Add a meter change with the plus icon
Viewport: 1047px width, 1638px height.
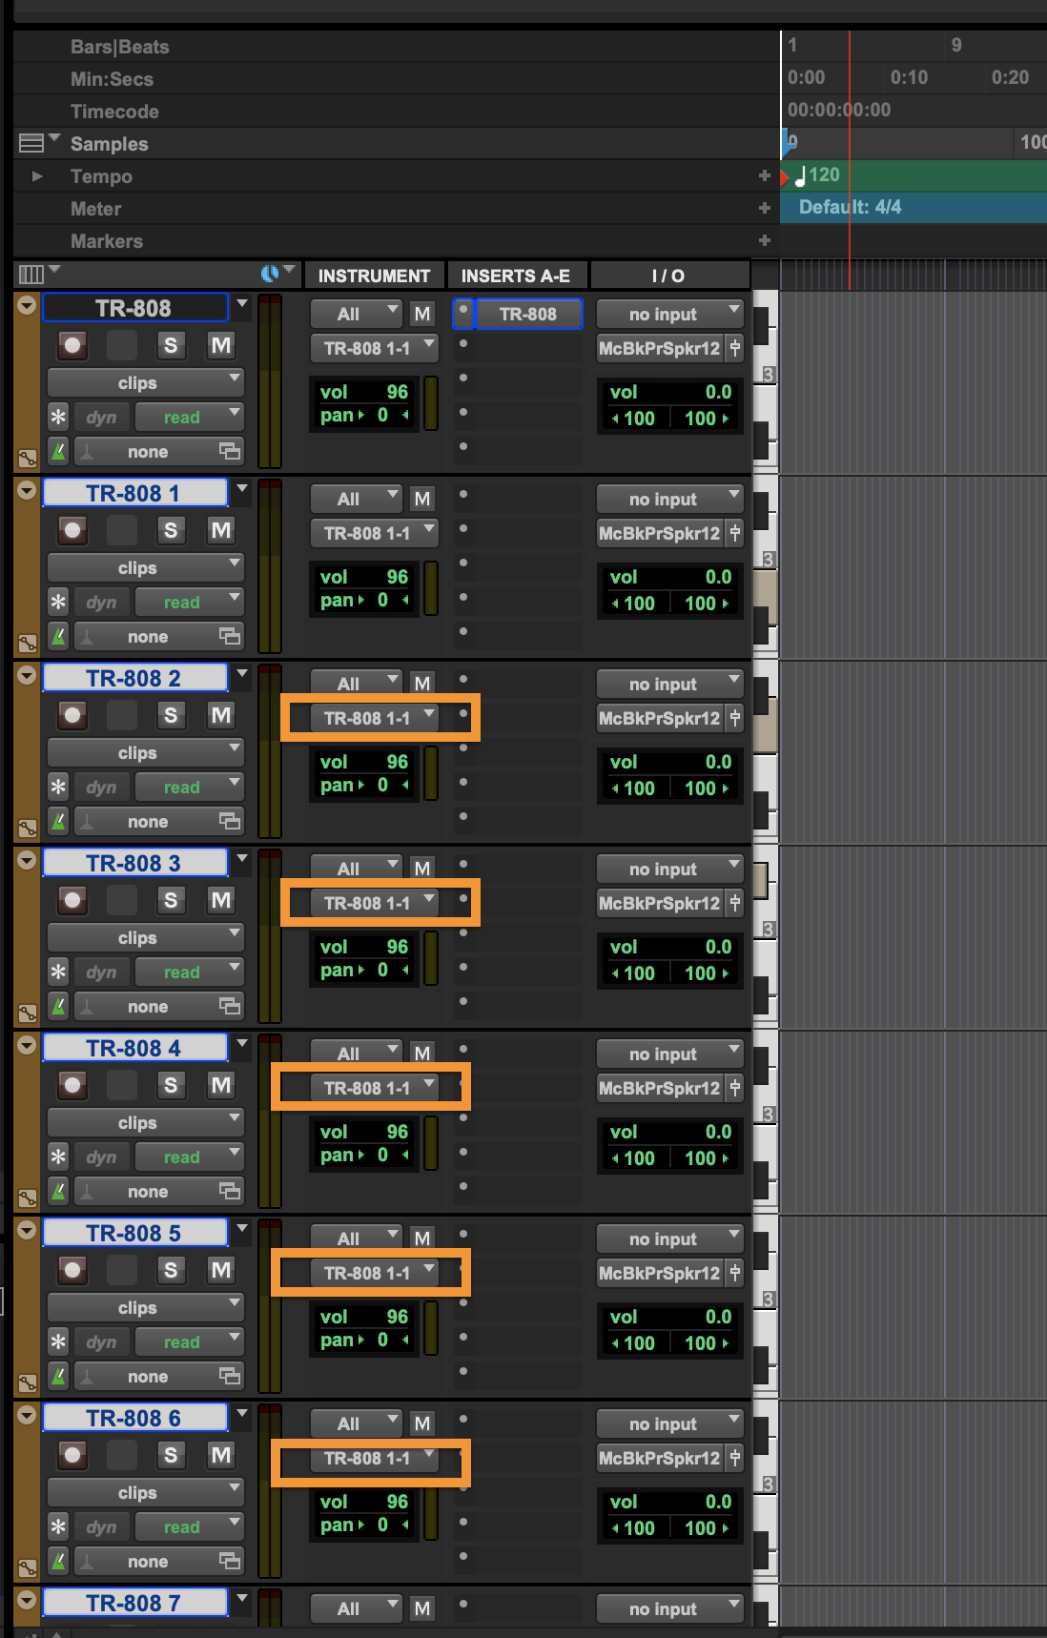(764, 208)
